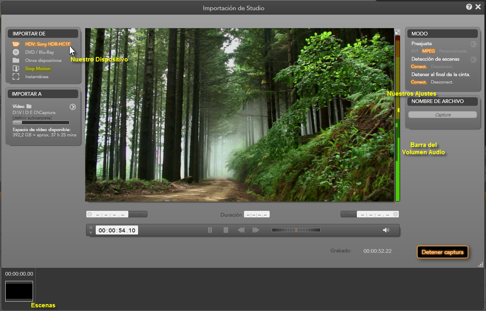Set Detener al final de la cinta to Desconect.
The height and width of the screenshot is (311, 486).
pos(442,82)
